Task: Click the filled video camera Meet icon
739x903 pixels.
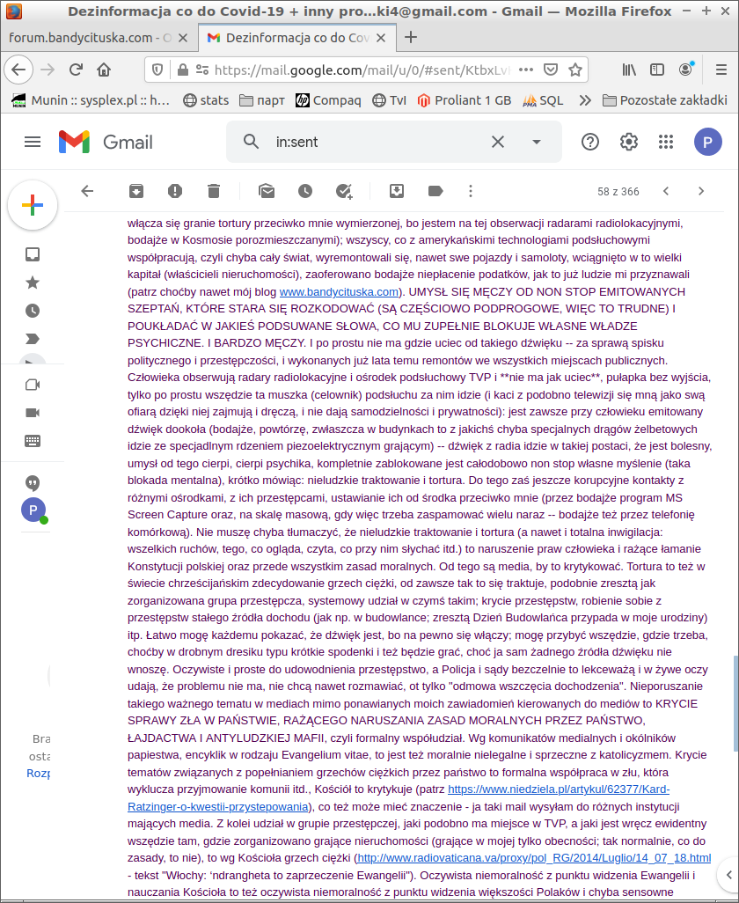Action: [x=33, y=413]
